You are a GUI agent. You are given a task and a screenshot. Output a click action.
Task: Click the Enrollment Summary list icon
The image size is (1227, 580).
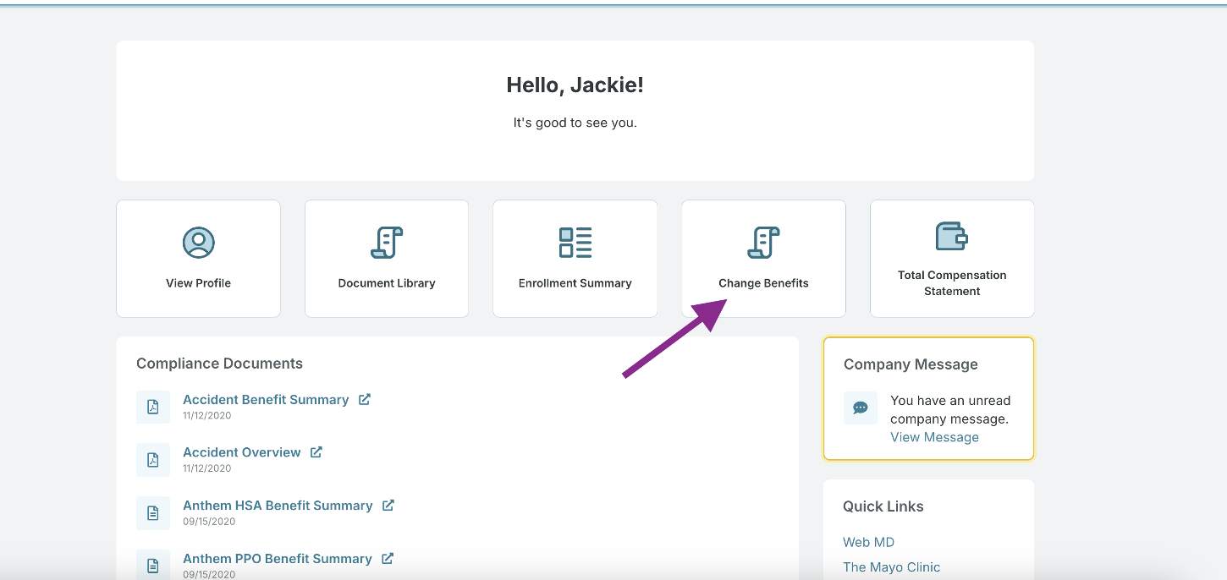[575, 243]
